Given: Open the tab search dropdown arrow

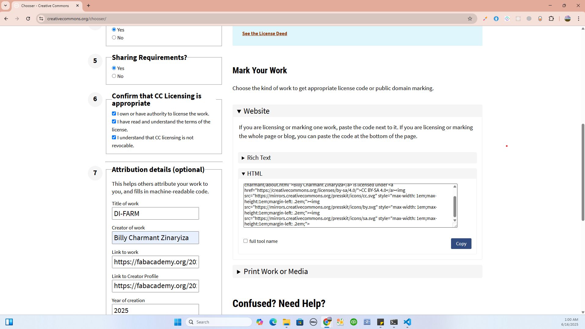Looking at the screenshot, I should pos(5,5).
